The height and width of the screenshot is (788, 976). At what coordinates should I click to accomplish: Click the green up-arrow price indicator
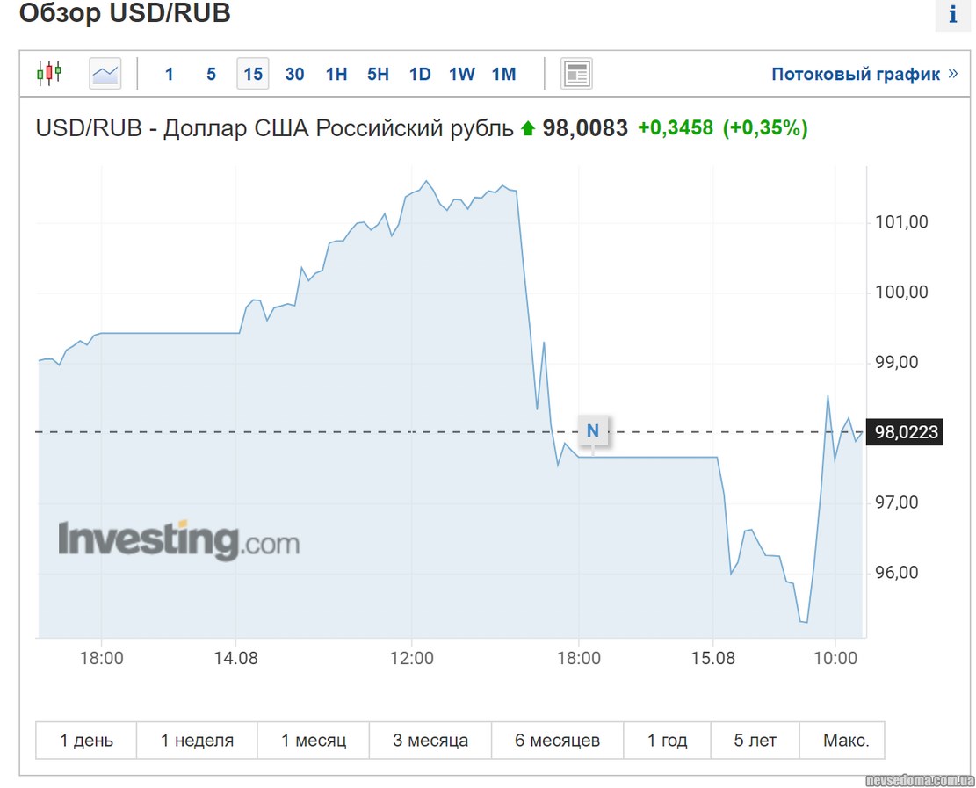click(x=527, y=129)
